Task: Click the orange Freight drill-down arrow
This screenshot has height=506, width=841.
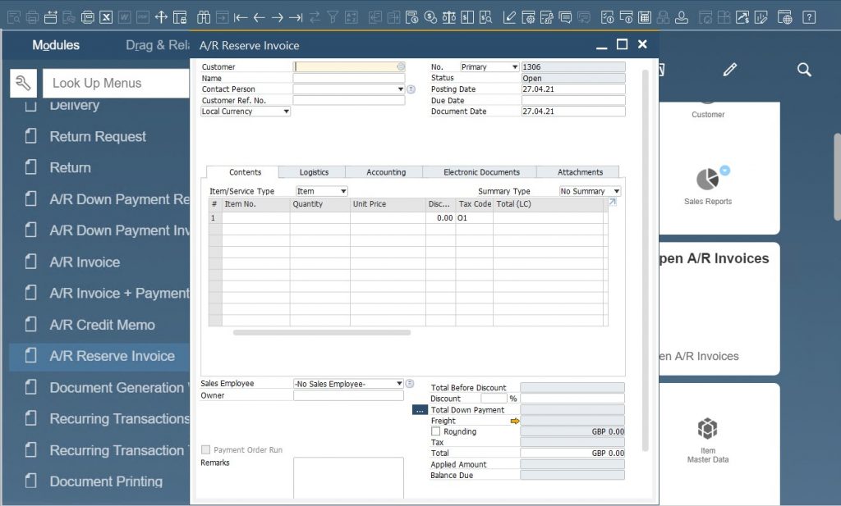Action: click(515, 421)
